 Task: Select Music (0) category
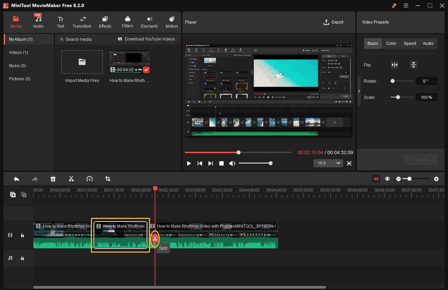[x=29, y=66]
